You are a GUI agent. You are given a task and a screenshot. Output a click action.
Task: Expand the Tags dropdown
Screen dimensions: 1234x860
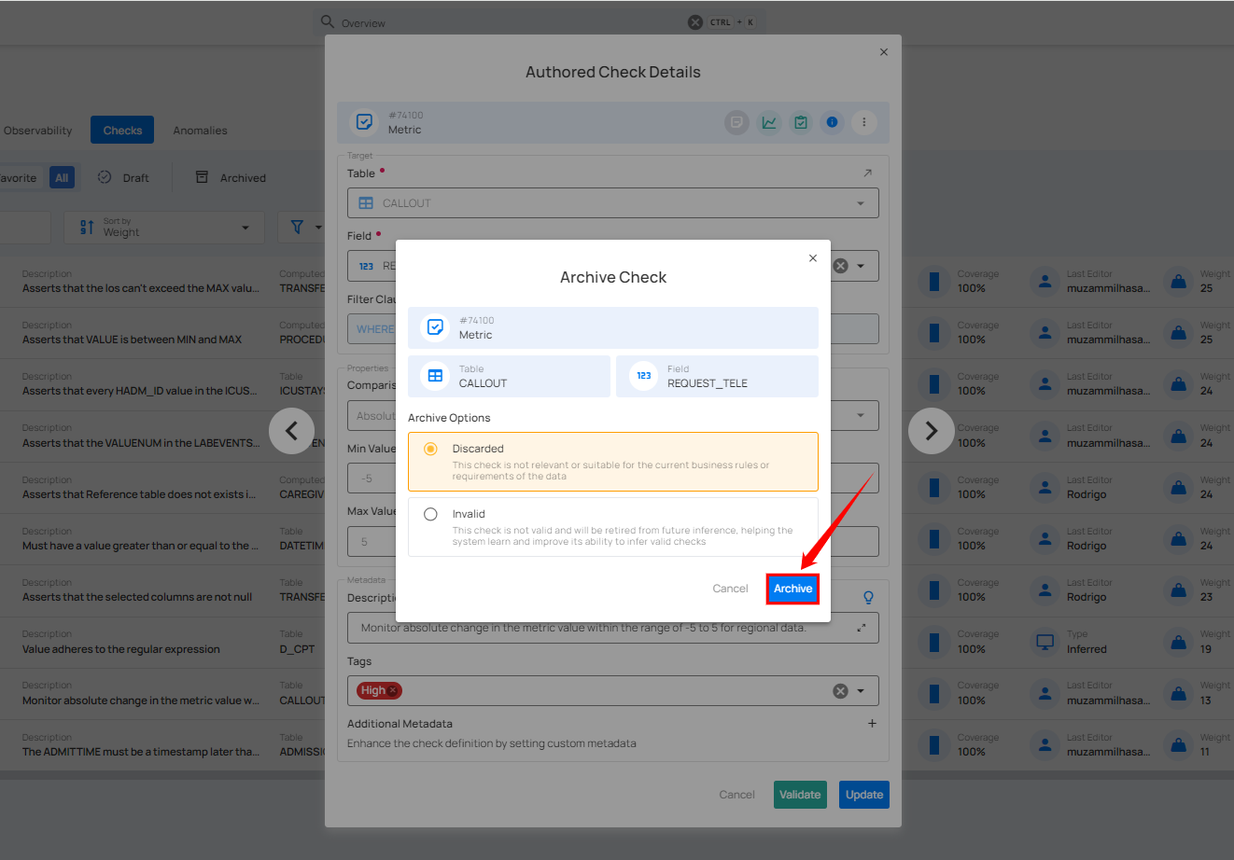pyautogui.click(x=861, y=691)
